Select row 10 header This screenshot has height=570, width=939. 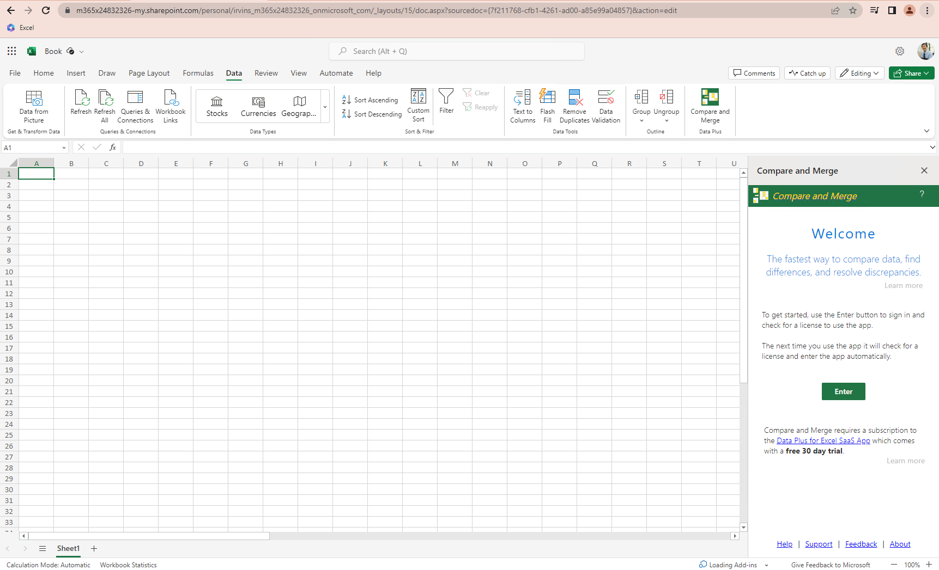(9, 272)
